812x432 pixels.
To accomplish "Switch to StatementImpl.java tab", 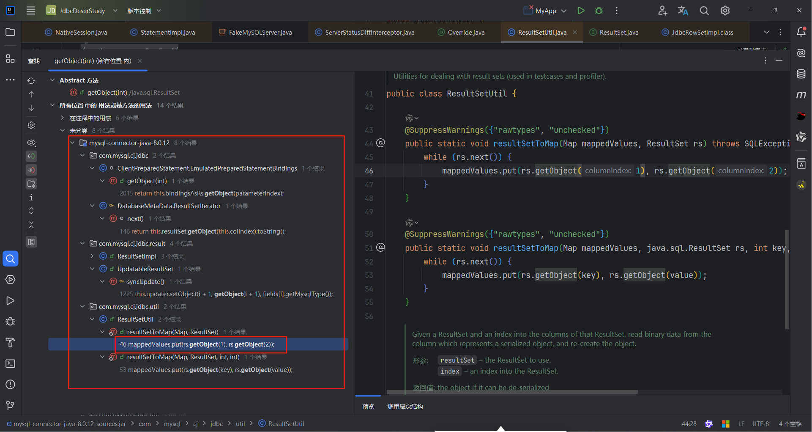I will pyautogui.click(x=163, y=32).
